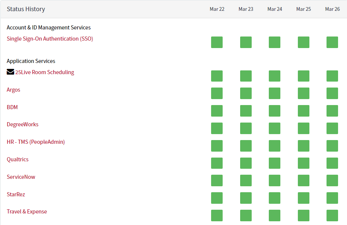Click Travel & Expense status square for Mar 26
The image size is (347, 225).
pyautogui.click(x=332, y=215)
